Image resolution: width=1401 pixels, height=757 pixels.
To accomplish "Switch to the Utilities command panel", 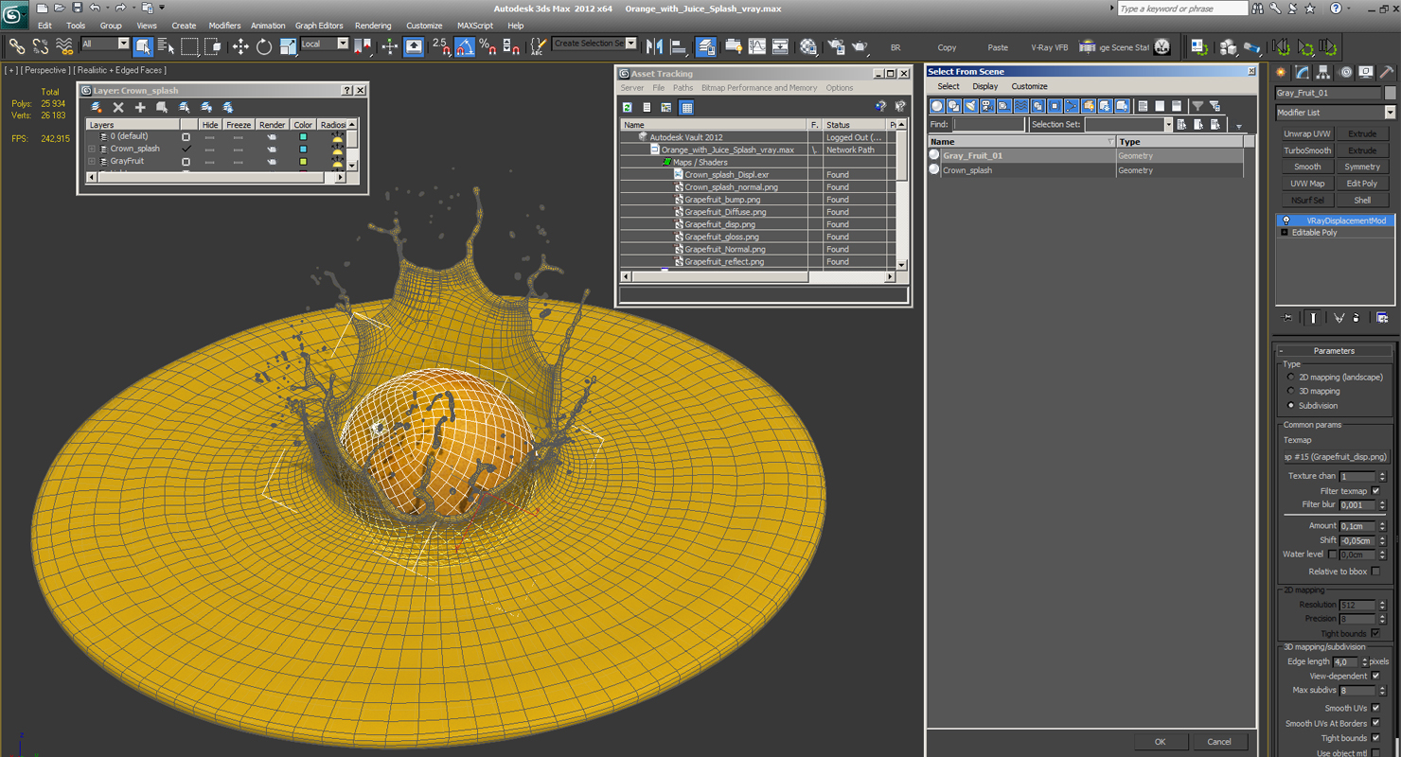I will [x=1387, y=72].
